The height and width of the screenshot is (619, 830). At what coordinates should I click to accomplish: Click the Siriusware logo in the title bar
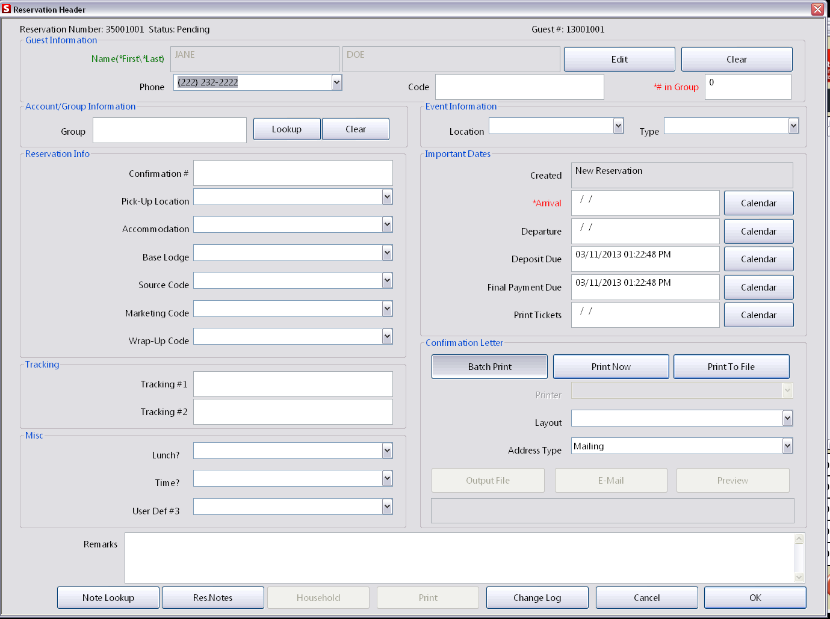pos(7,9)
